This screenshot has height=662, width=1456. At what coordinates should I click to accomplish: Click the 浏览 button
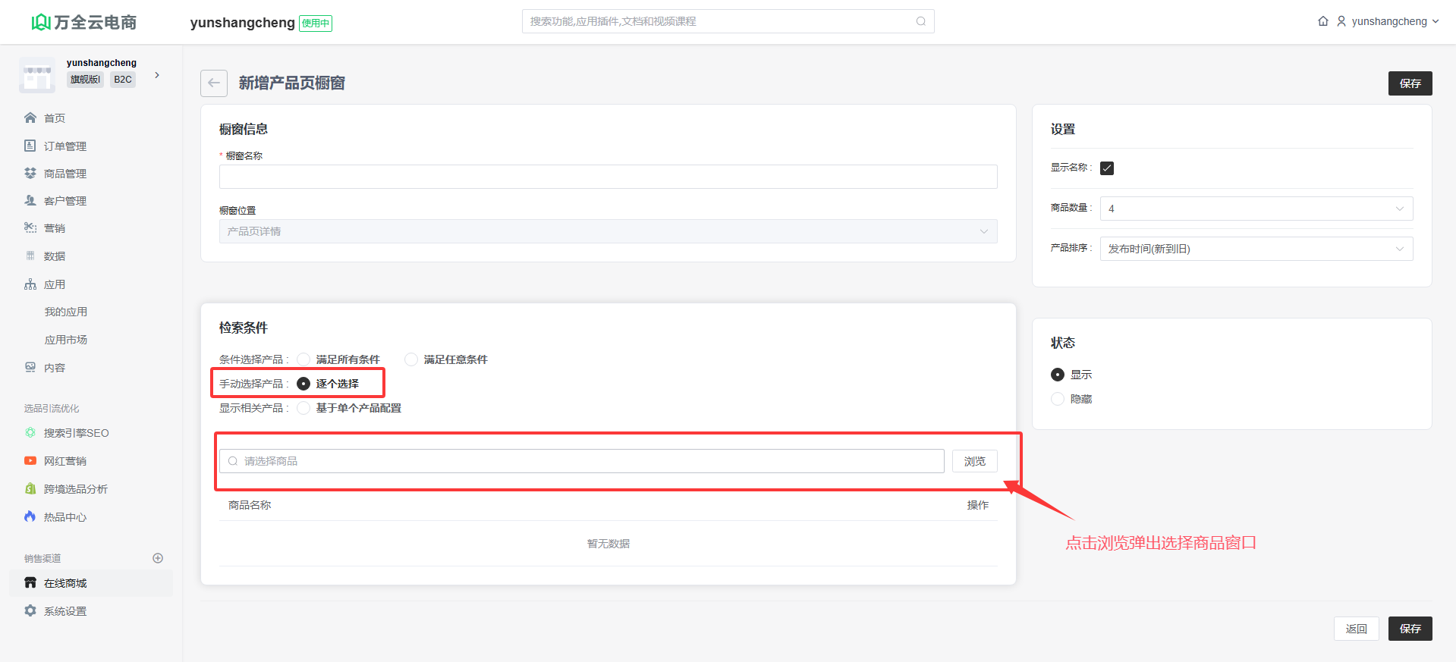click(x=974, y=461)
